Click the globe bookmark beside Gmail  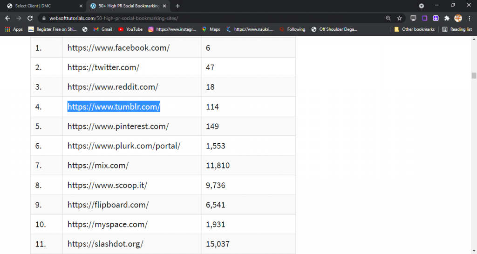pos(85,29)
